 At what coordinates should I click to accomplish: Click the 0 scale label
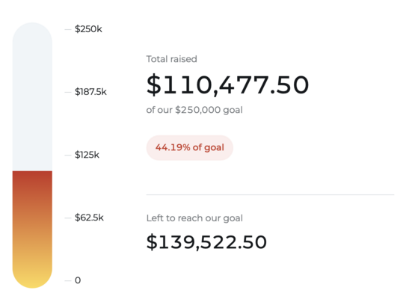click(78, 280)
